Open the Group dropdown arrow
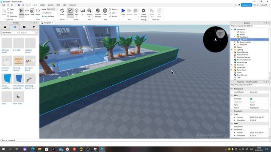 pos(118,9)
